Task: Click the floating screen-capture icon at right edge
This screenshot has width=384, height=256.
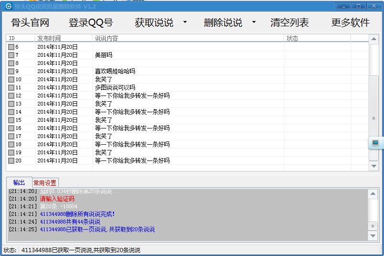Action: click(x=375, y=143)
